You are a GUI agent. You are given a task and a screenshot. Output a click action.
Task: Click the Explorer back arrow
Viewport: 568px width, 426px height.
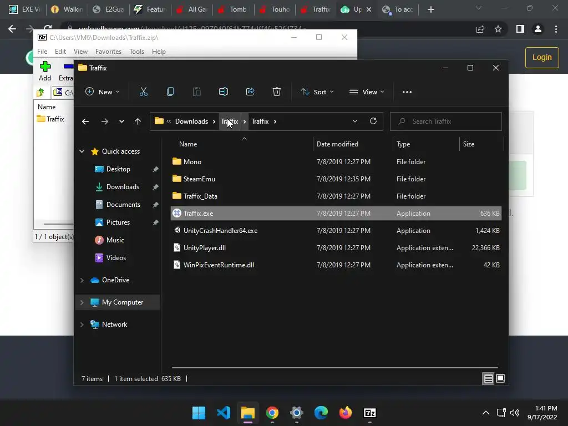85,121
